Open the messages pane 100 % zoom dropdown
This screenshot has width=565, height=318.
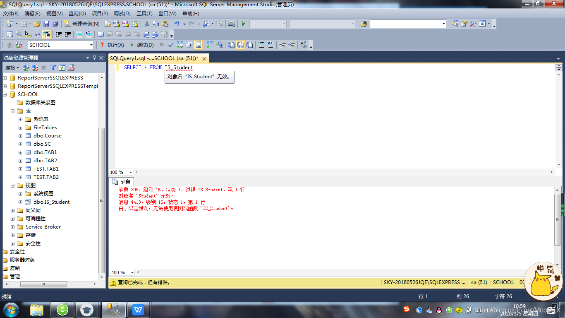pos(132,272)
